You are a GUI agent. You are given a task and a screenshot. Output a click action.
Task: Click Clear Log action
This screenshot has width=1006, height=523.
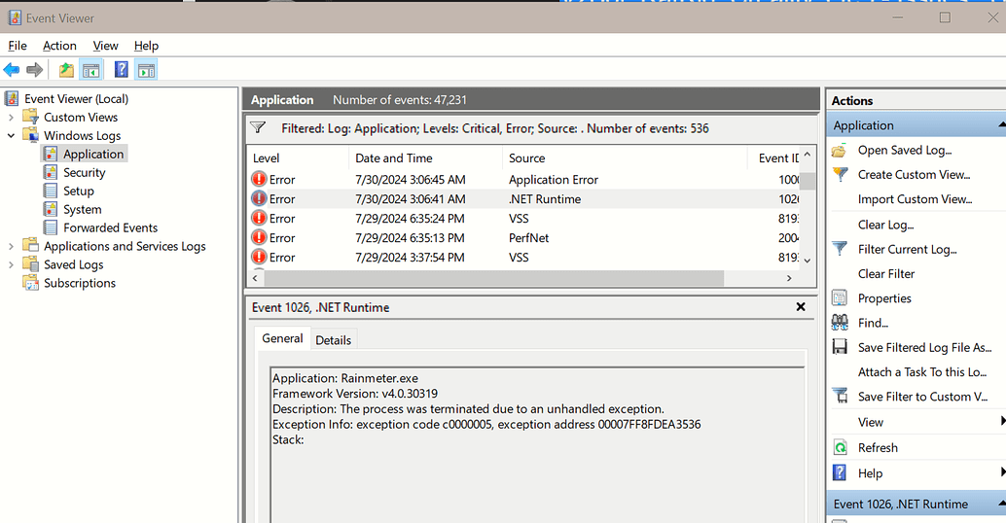[x=886, y=225]
